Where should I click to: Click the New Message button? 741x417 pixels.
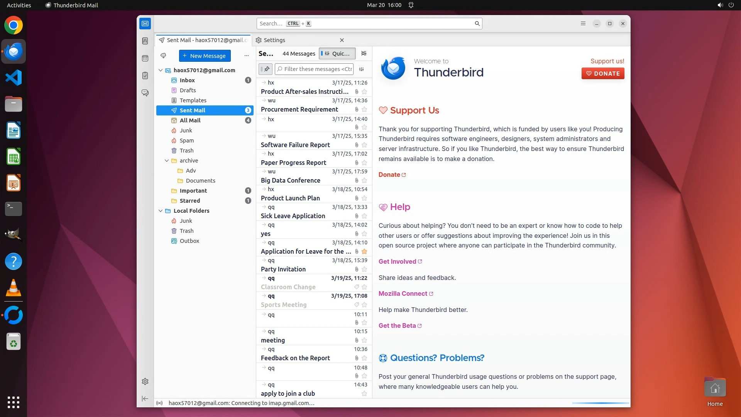(205, 56)
